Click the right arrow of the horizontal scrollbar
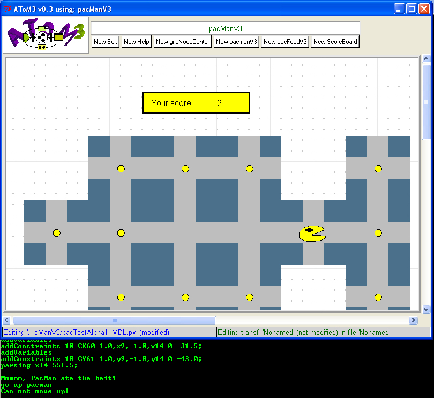The image size is (434, 398). pos(414,320)
